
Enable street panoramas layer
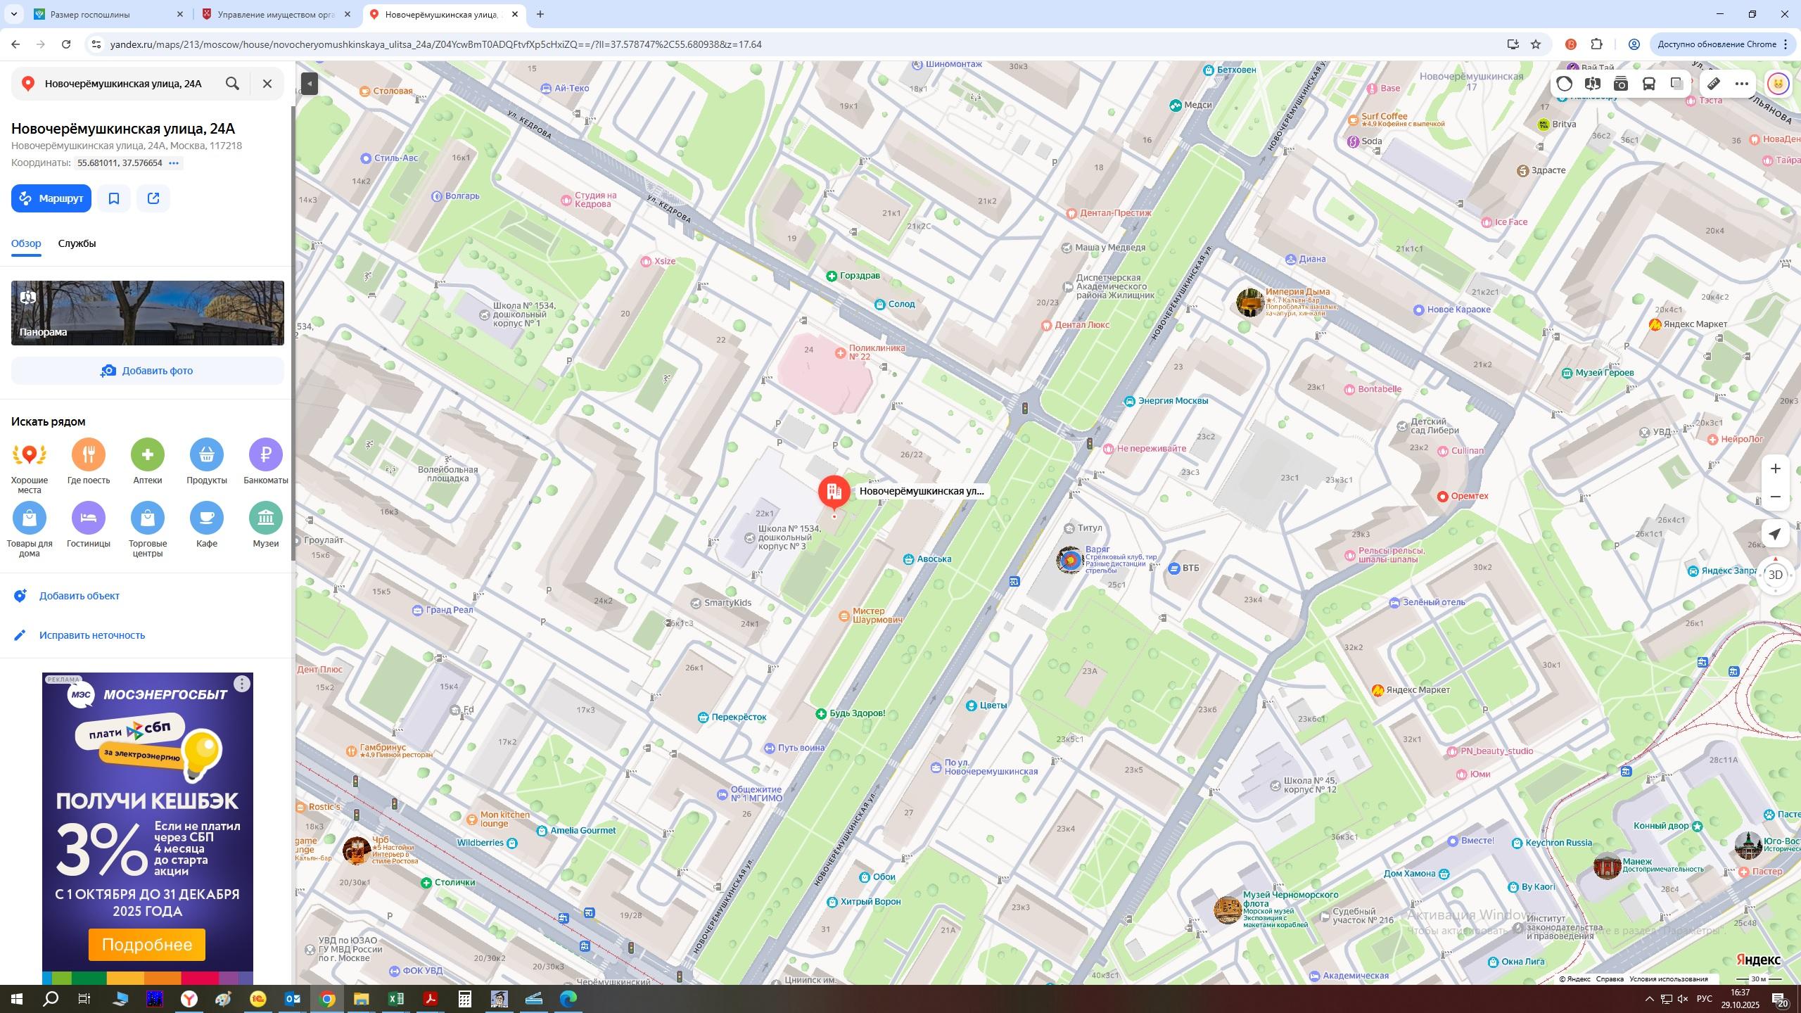pos(1592,84)
